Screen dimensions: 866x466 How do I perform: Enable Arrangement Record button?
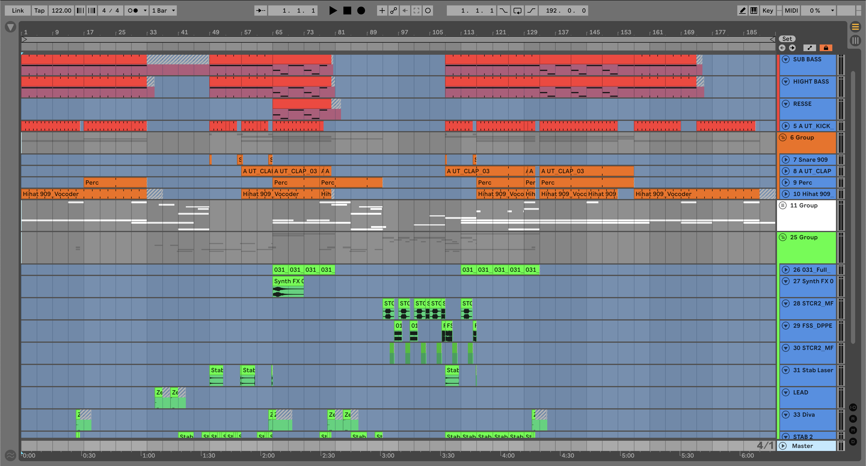point(361,11)
